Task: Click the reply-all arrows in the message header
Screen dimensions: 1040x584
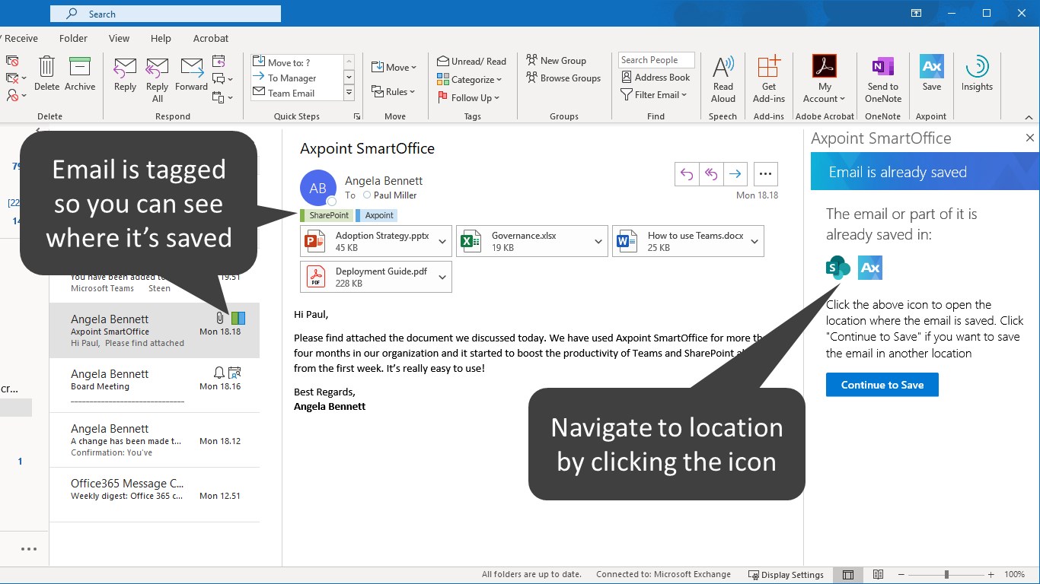Action: pyautogui.click(x=711, y=174)
